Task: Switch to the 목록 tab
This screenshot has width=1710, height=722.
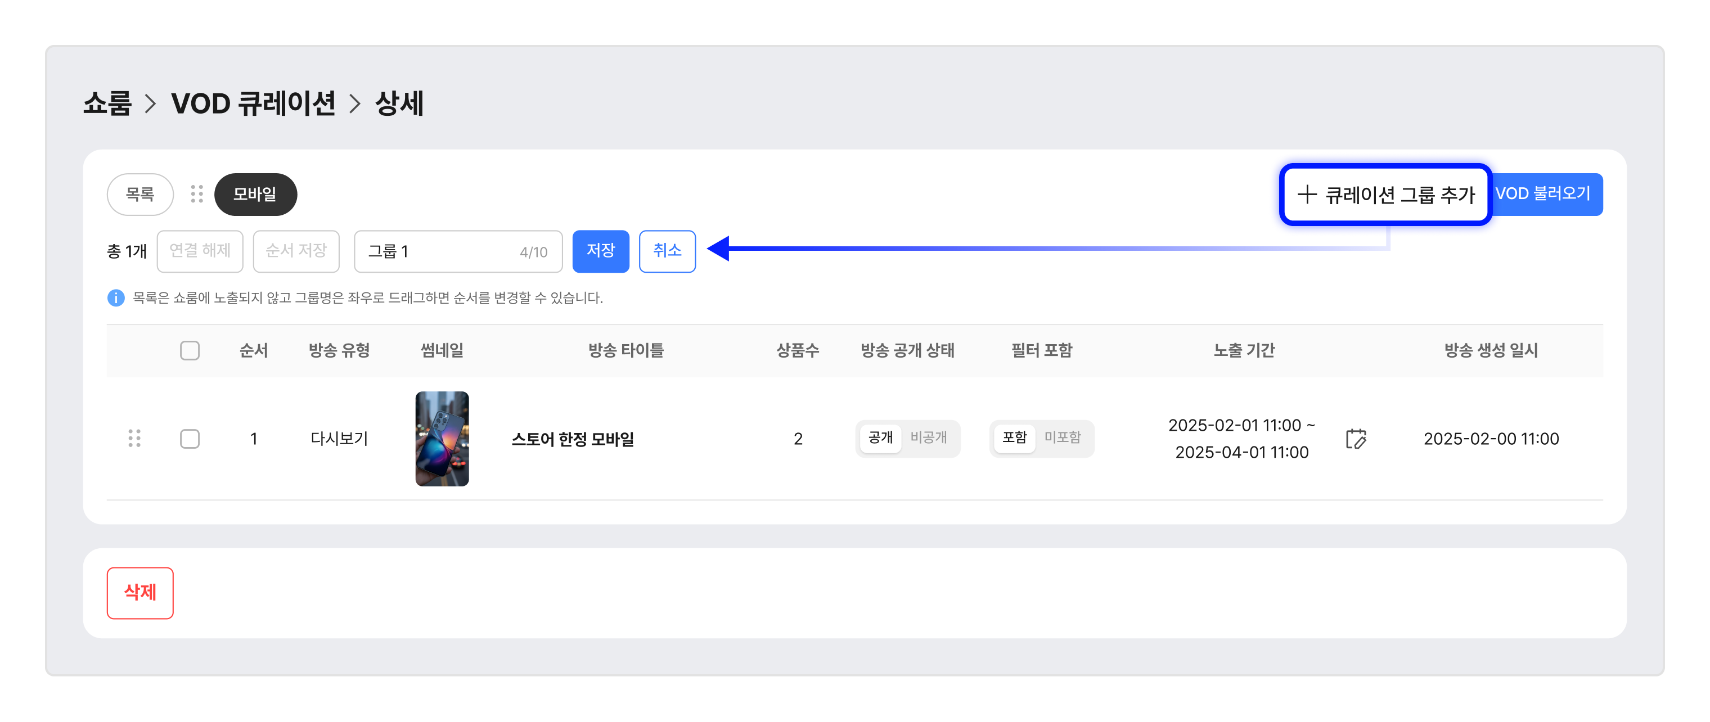Action: click(x=140, y=195)
